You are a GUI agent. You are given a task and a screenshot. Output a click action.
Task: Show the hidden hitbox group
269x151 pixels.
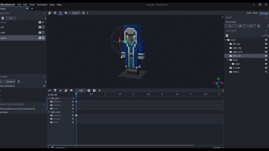coord(266,72)
